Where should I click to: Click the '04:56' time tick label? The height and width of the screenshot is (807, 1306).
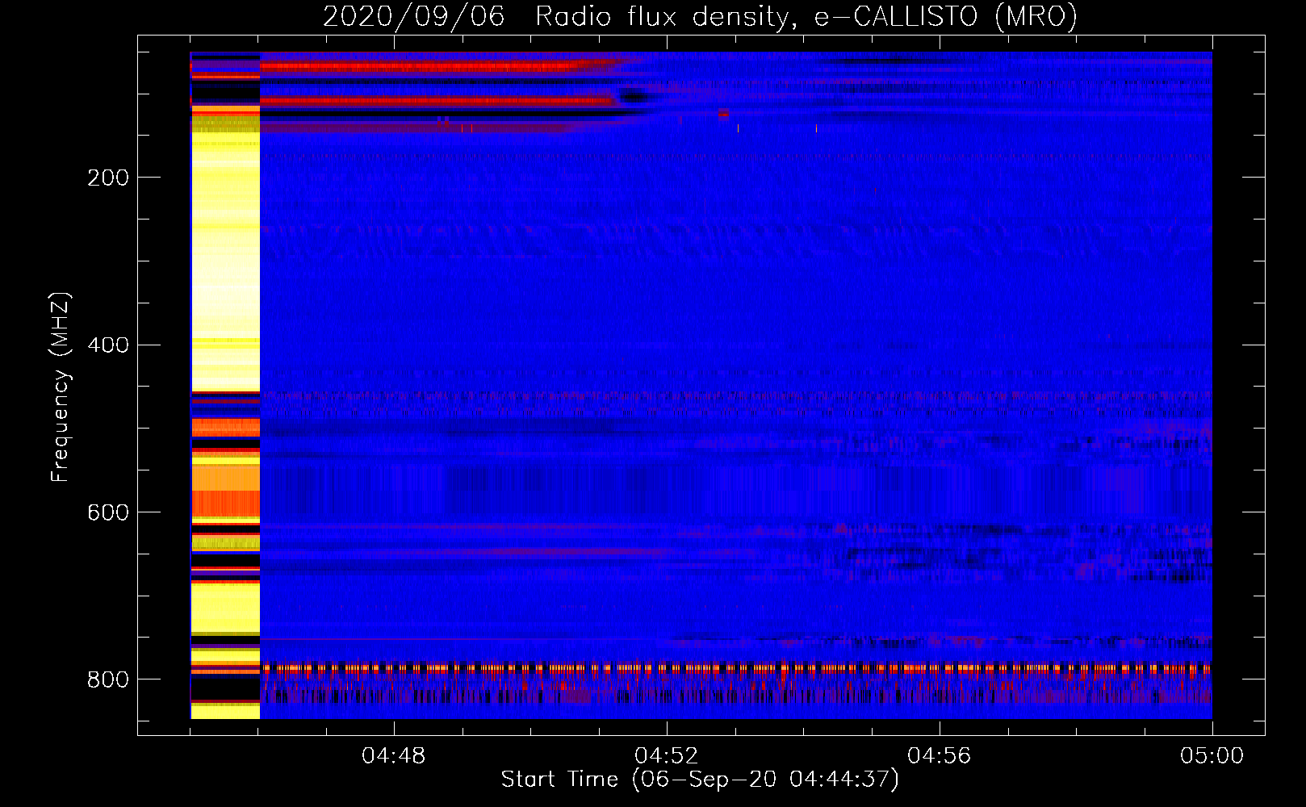(940, 756)
